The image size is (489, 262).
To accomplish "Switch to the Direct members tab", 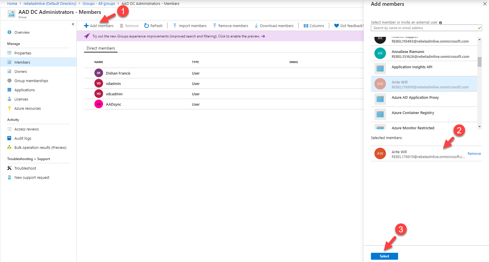I will click(x=101, y=48).
